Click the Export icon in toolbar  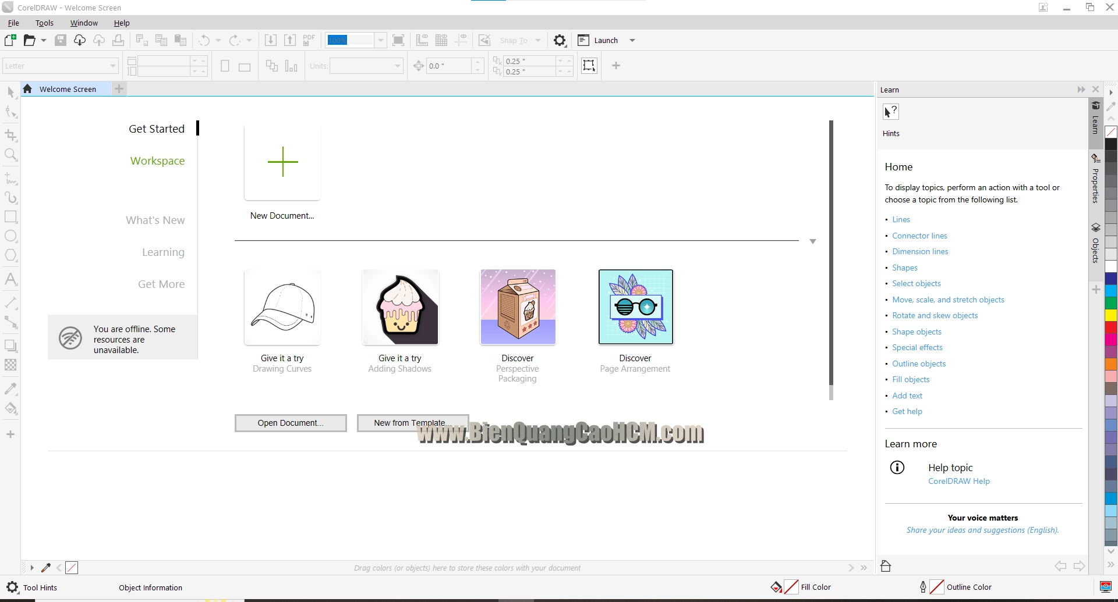coord(290,40)
